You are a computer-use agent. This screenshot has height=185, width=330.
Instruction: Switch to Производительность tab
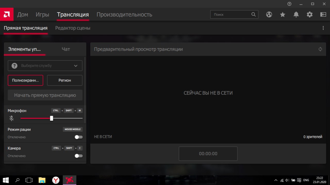tap(124, 15)
